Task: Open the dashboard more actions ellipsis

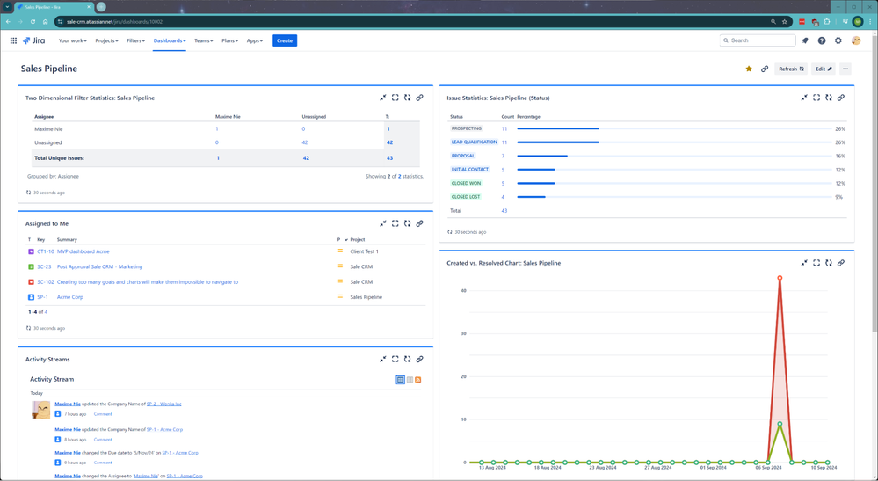Action: (845, 69)
